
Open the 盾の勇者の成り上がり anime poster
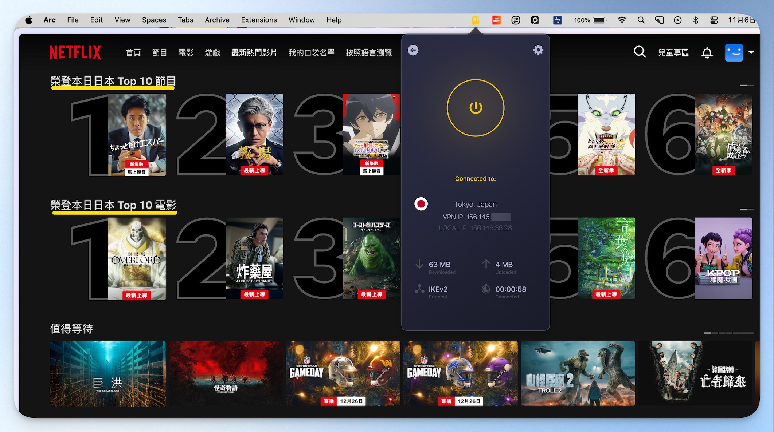pyautogui.click(x=724, y=135)
